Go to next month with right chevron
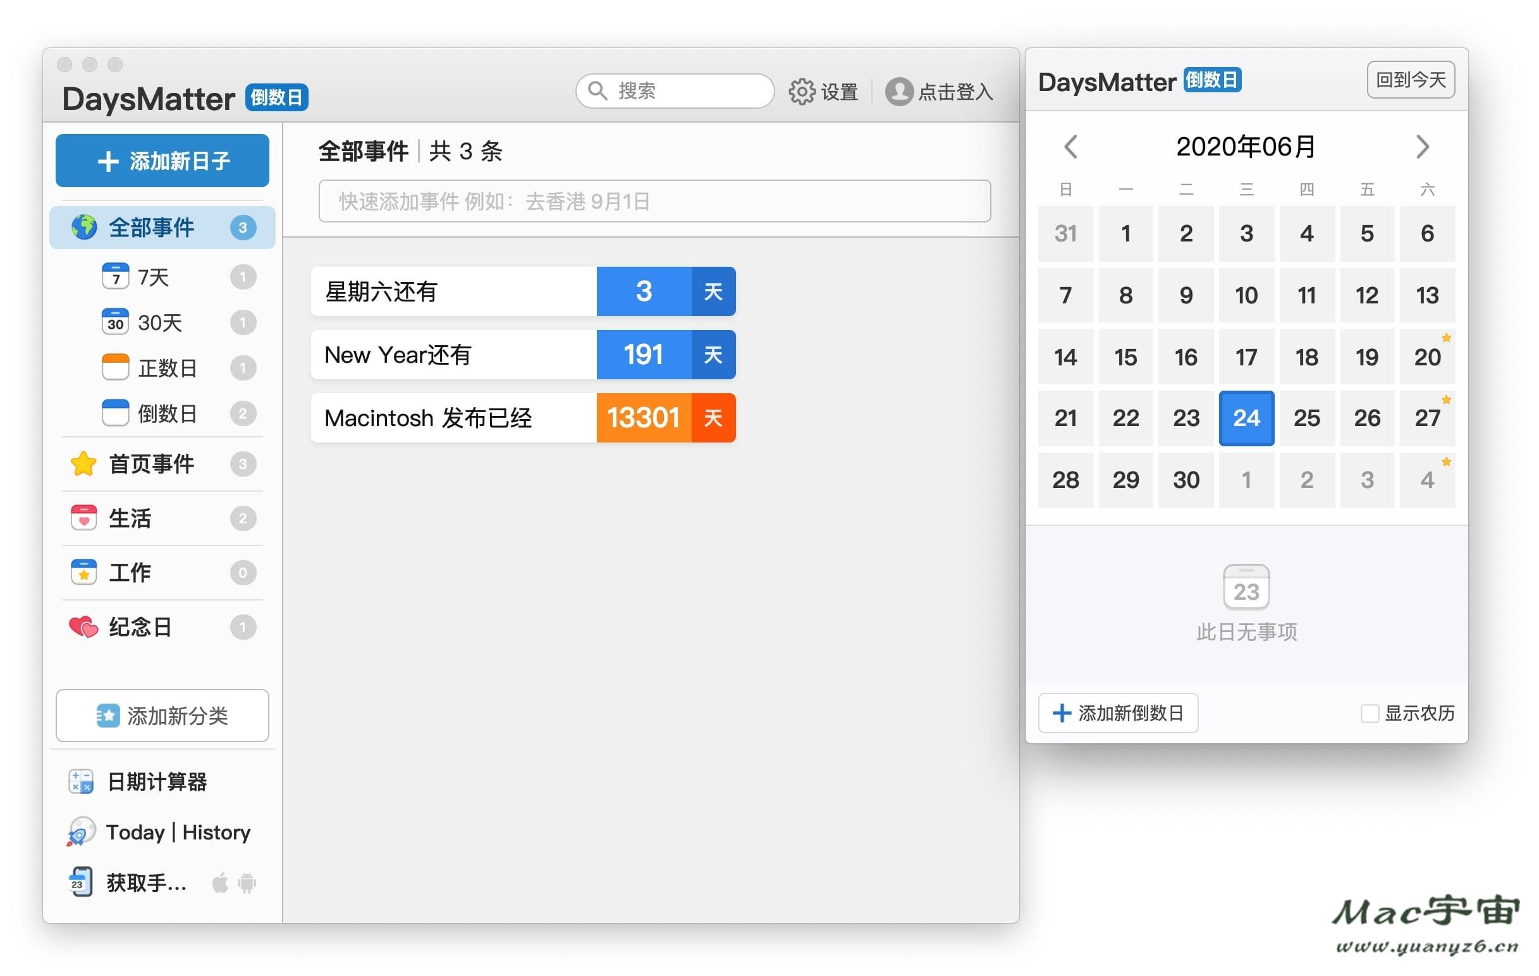This screenshot has width=1539, height=976. 1423,147
